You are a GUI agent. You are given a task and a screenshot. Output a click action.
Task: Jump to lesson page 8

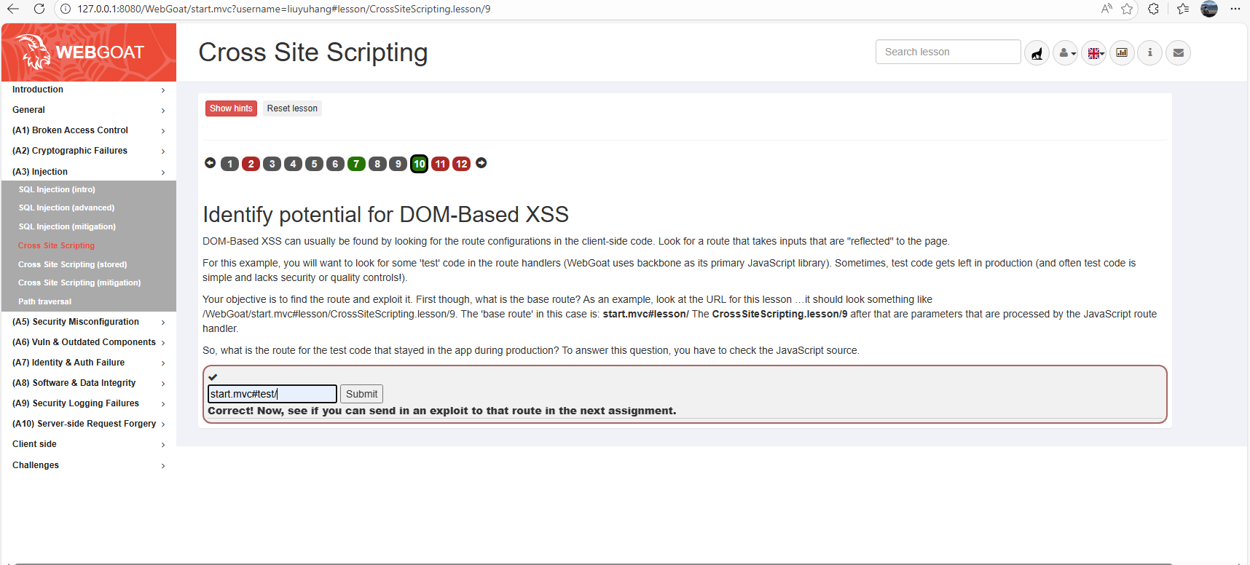tap(377, 164)
